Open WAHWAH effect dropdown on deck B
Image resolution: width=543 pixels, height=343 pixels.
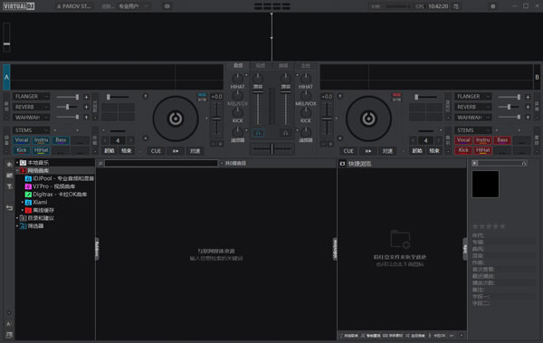[473, 118]
